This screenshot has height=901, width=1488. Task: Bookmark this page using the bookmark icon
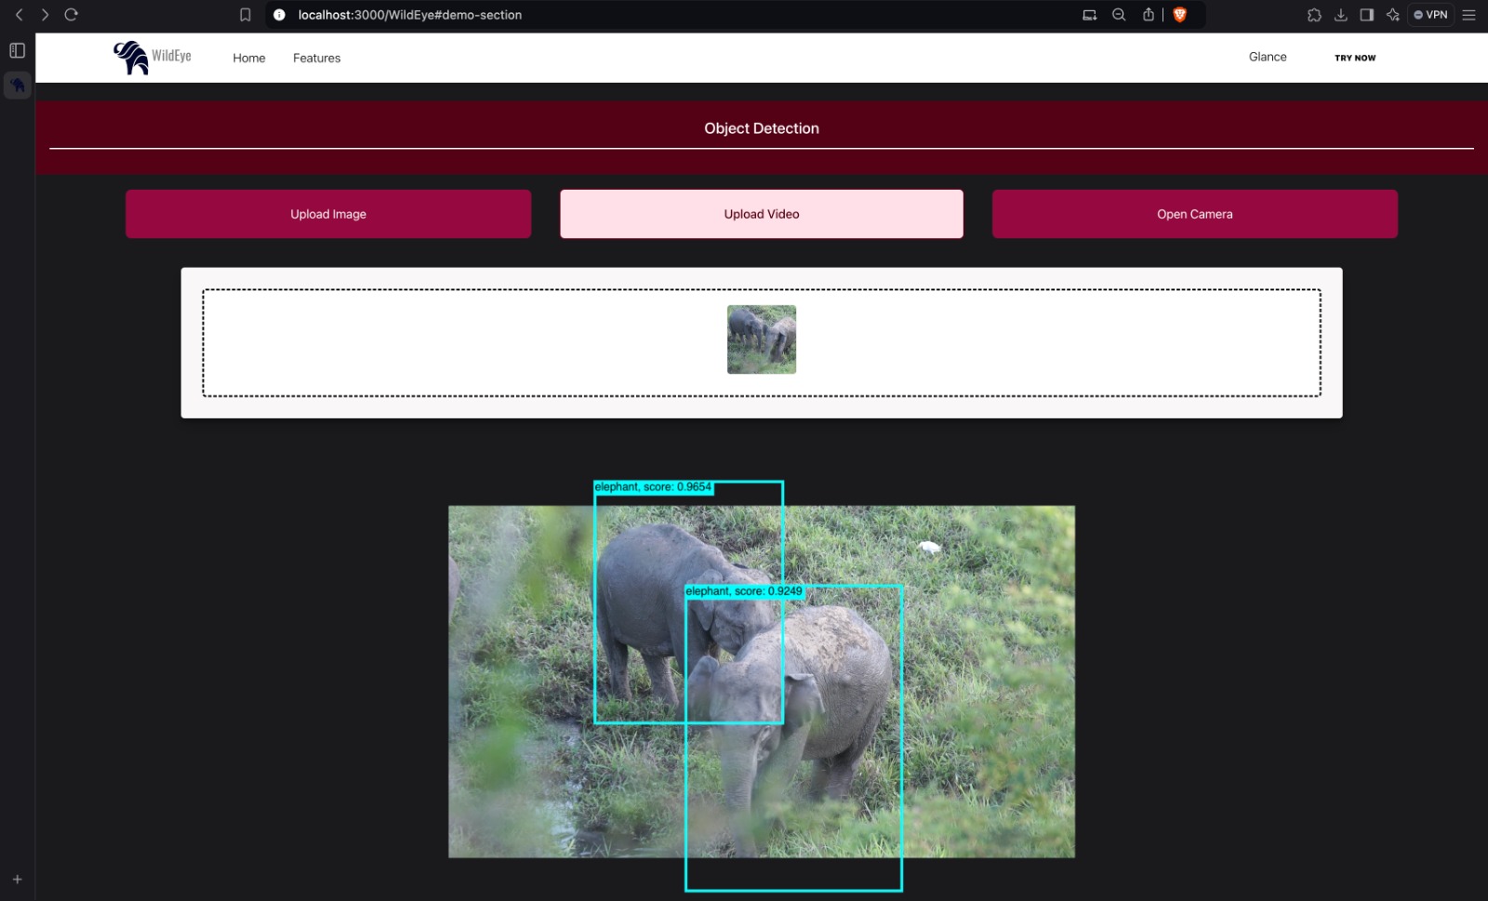coord(246,15)
